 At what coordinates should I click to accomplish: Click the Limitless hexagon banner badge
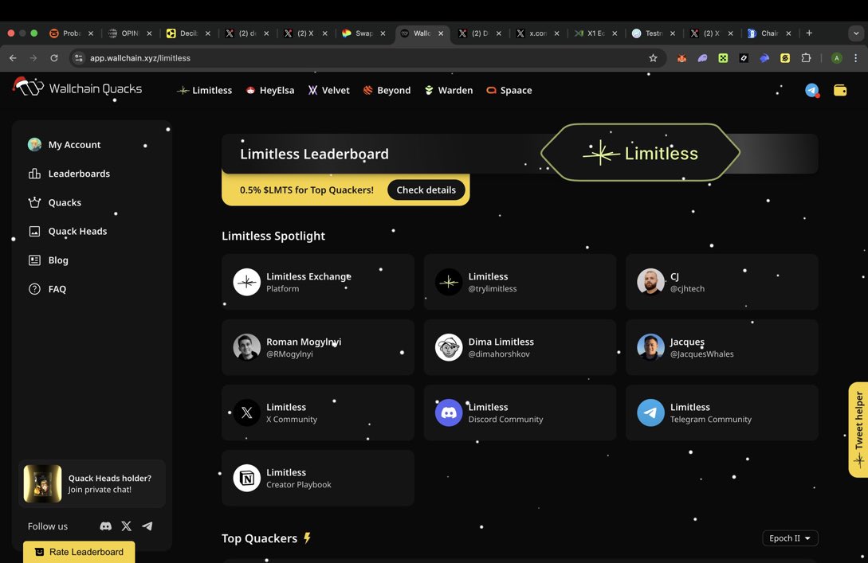pos(641,153)
